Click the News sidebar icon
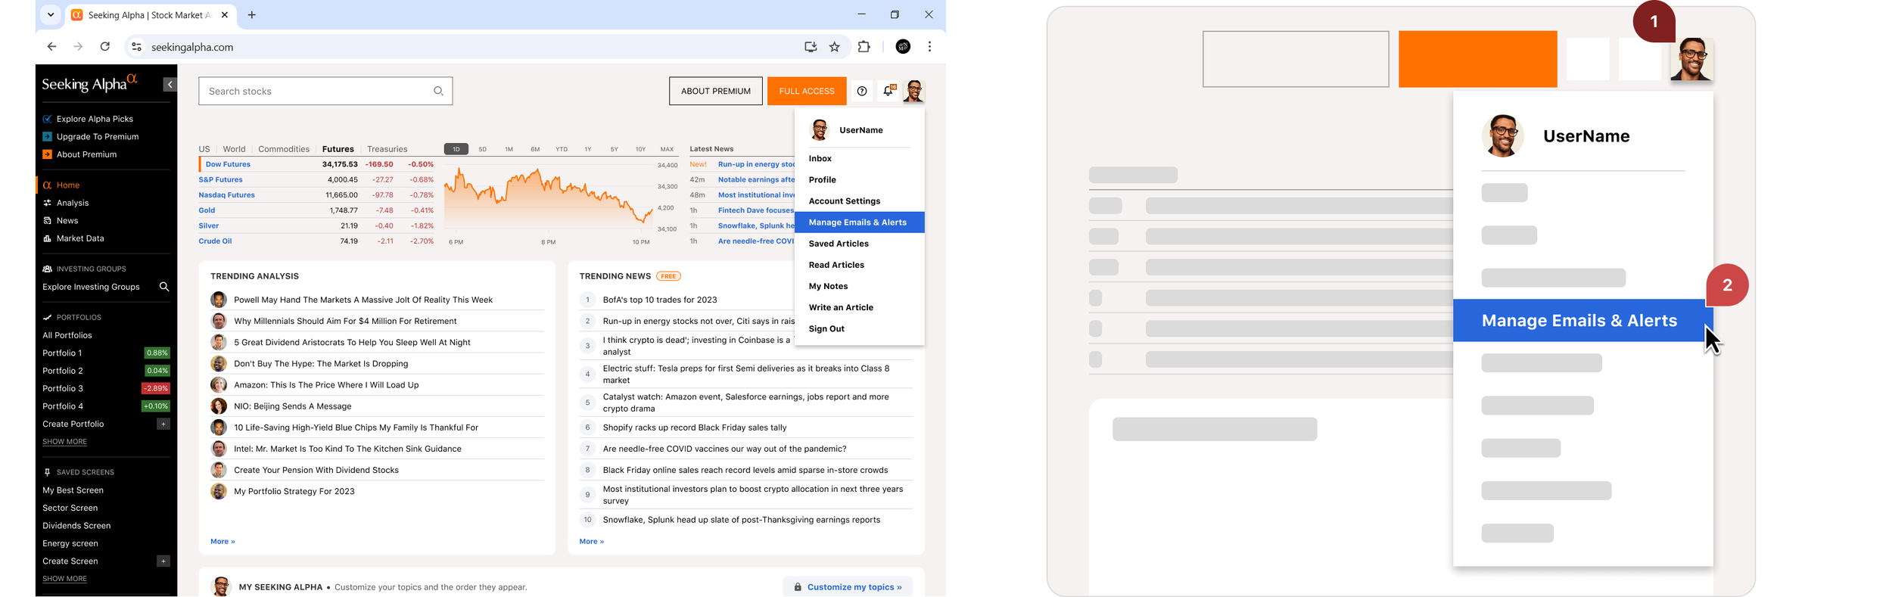Viewport: 1892px width, 597px height. pos(47,221)
